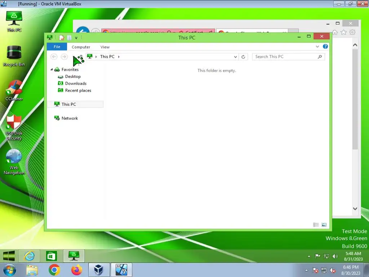Open host clock showing 6:46 PM
The image size is (369, 277).
(351, 270)
